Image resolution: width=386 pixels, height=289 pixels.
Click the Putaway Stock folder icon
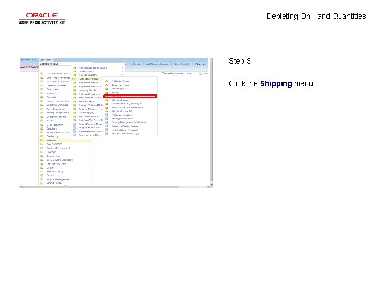74,71
